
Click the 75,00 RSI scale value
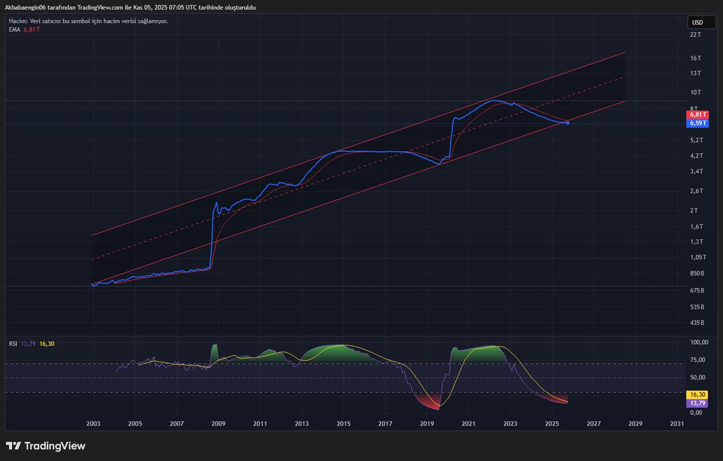(x=698, y=360)
